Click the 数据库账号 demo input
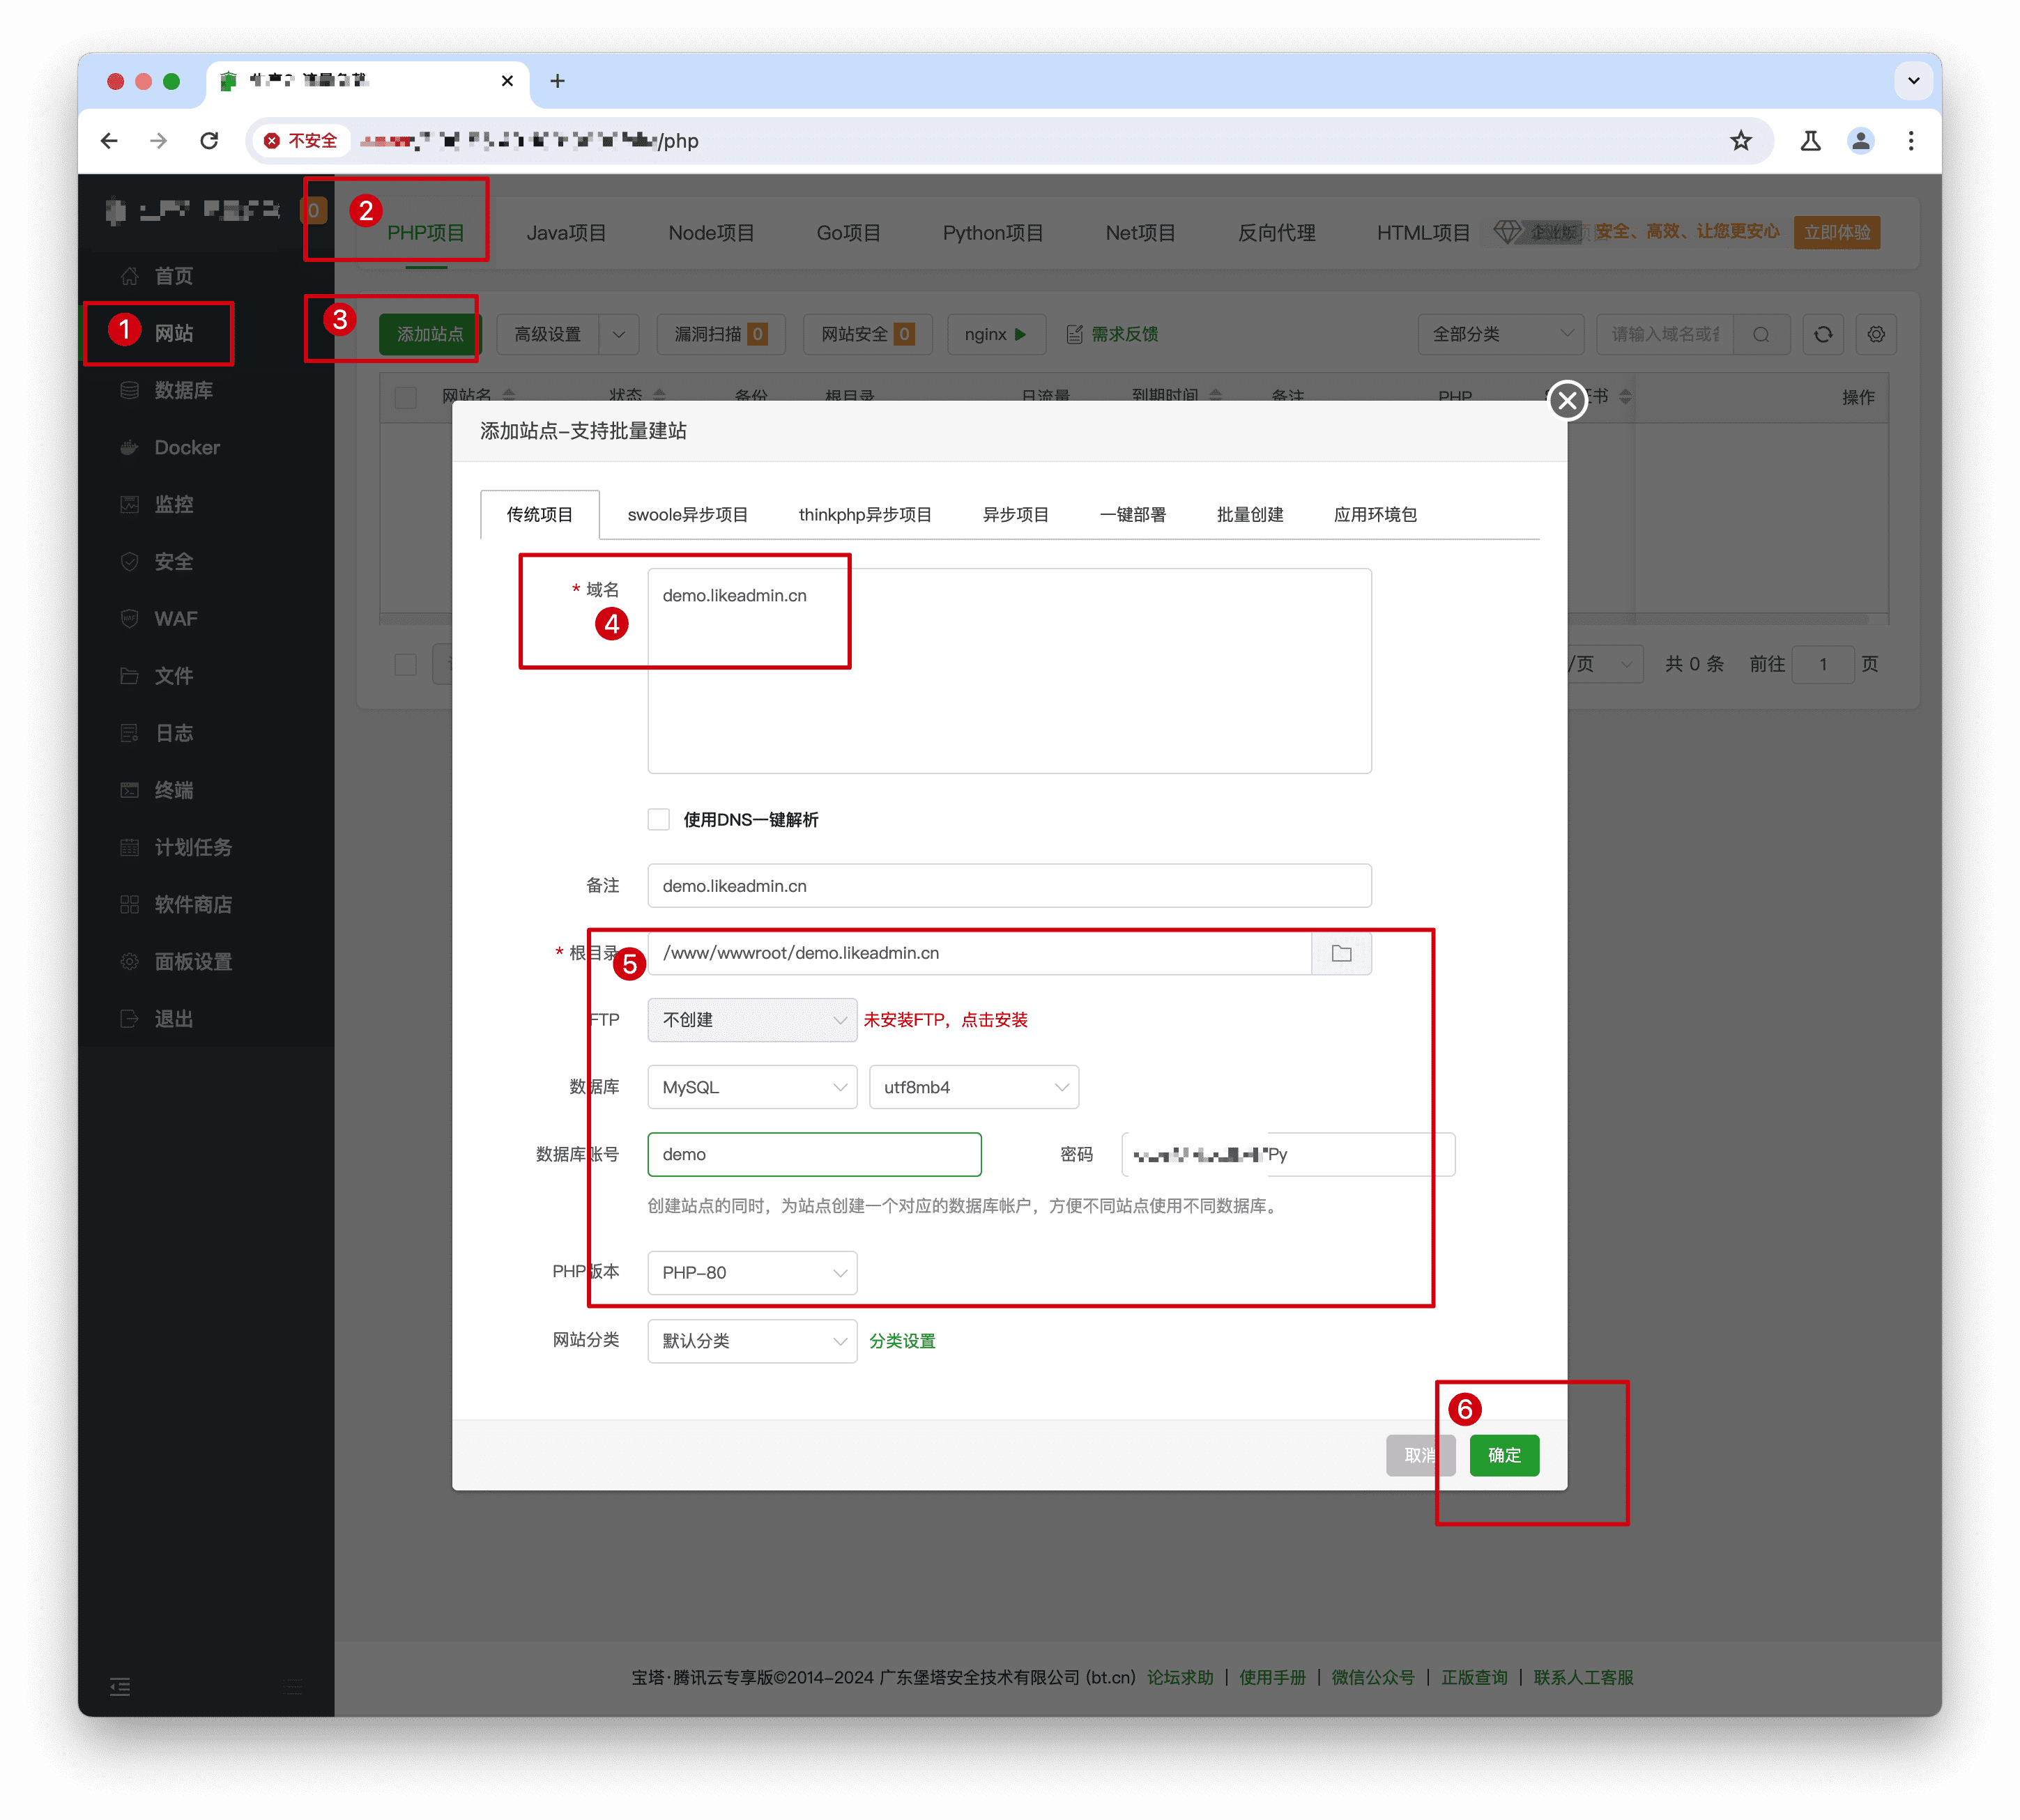Screen dimensions: 2020x1820 coord(814,1154)
